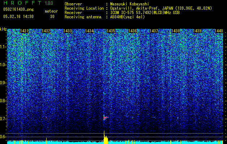Click the 1439 time marker
Viewport: 227px width, 144px height.
tap(197, 31)
